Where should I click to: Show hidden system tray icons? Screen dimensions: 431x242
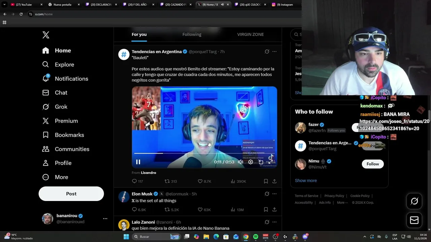pos(365,237)
